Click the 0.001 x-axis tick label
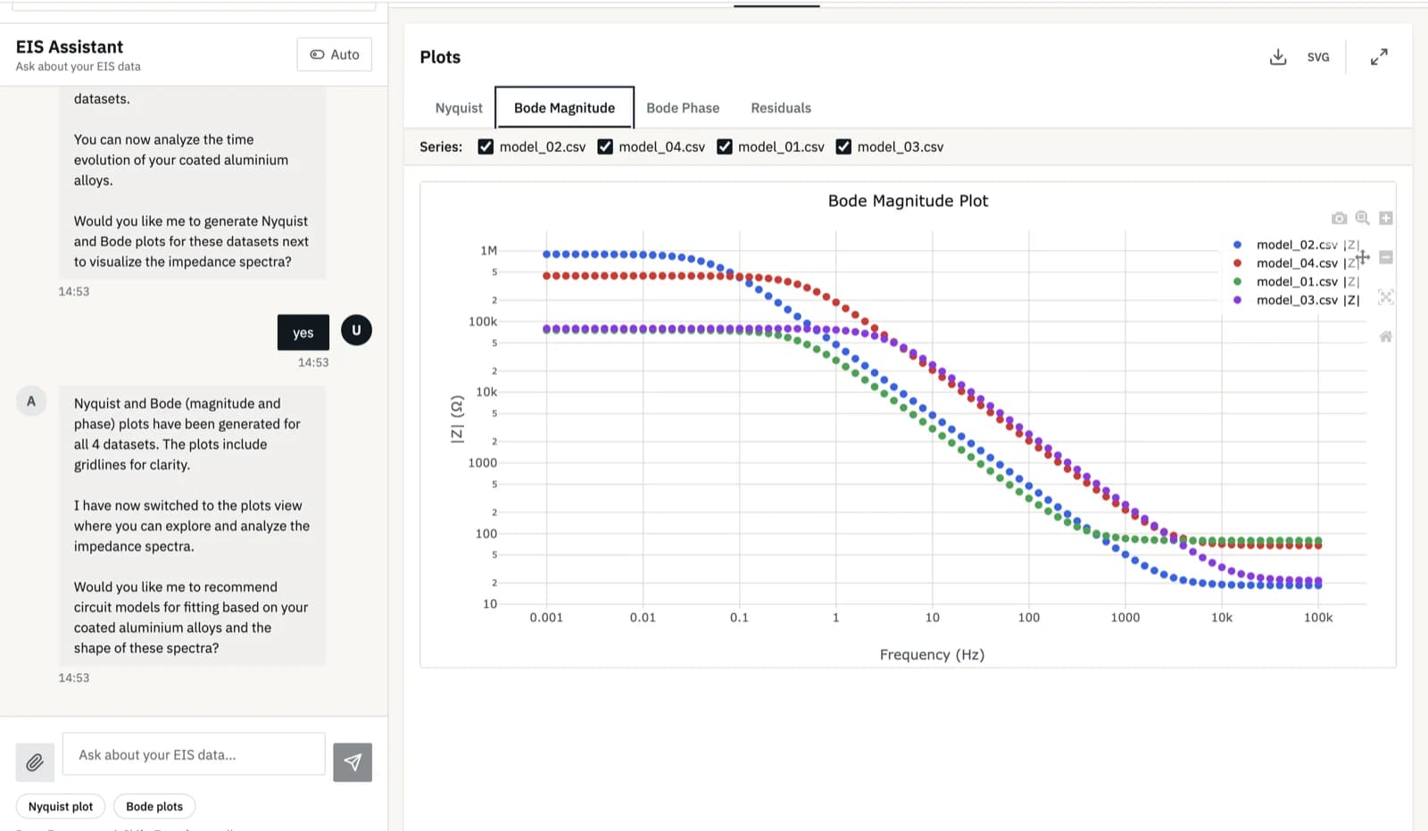The width and height of the screenshot is (1428, 831). click(546, 618)
